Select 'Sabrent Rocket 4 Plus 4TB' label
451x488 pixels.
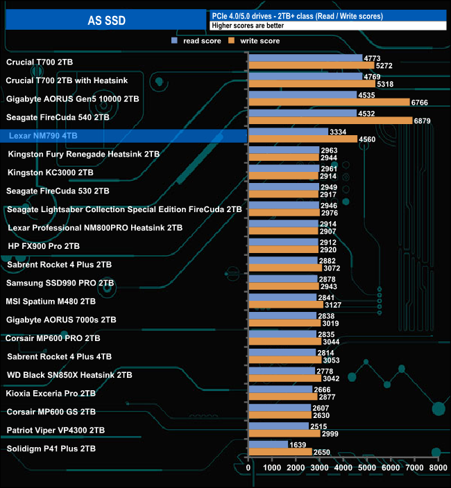point(59,356)
